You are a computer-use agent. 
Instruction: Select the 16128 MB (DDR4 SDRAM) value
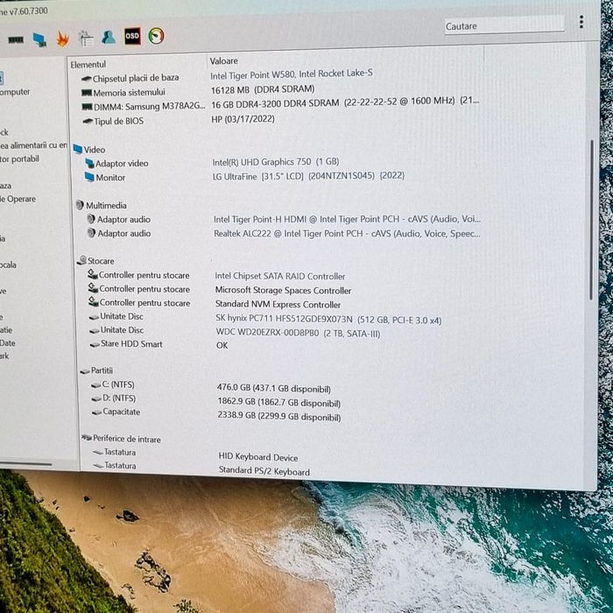[x=263, y=89]
